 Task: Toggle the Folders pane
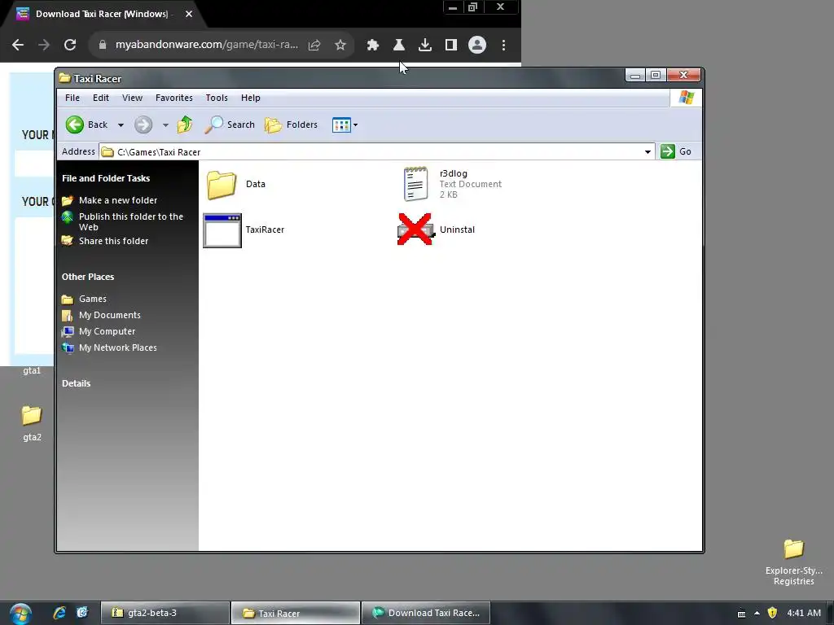(292, 125)
